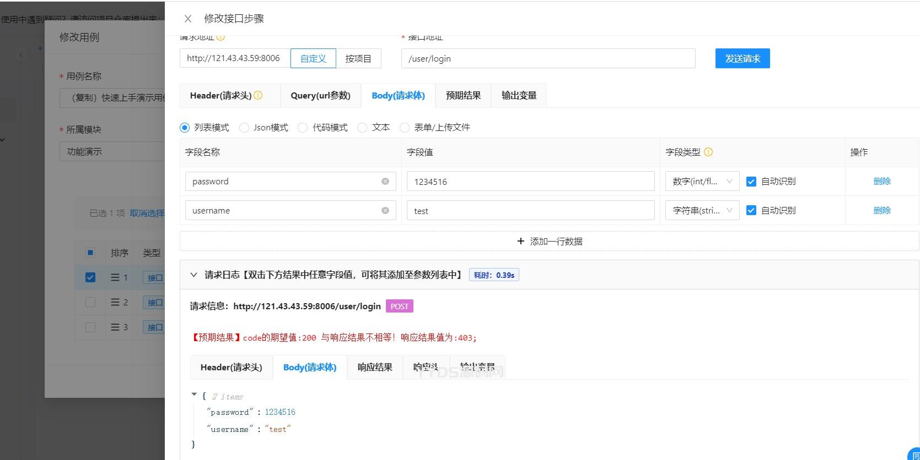Choose the 表单/上传文件 radio option
The image size is (920, 460).
[x=405, y=128]
